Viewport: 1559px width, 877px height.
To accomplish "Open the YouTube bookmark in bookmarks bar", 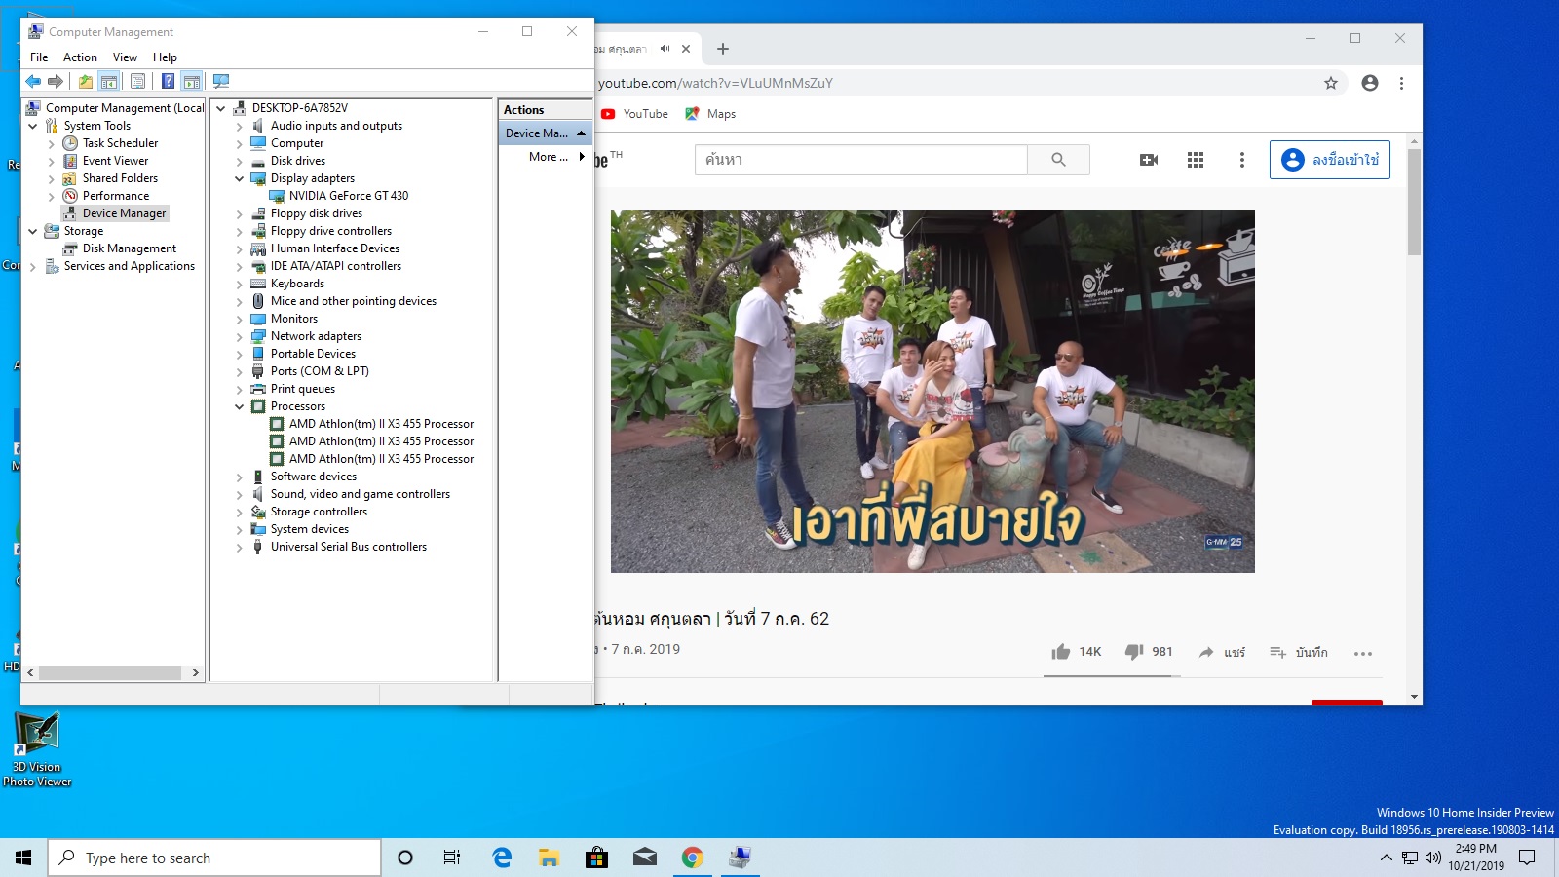I will pyautogui.click(x=634, y=114).
